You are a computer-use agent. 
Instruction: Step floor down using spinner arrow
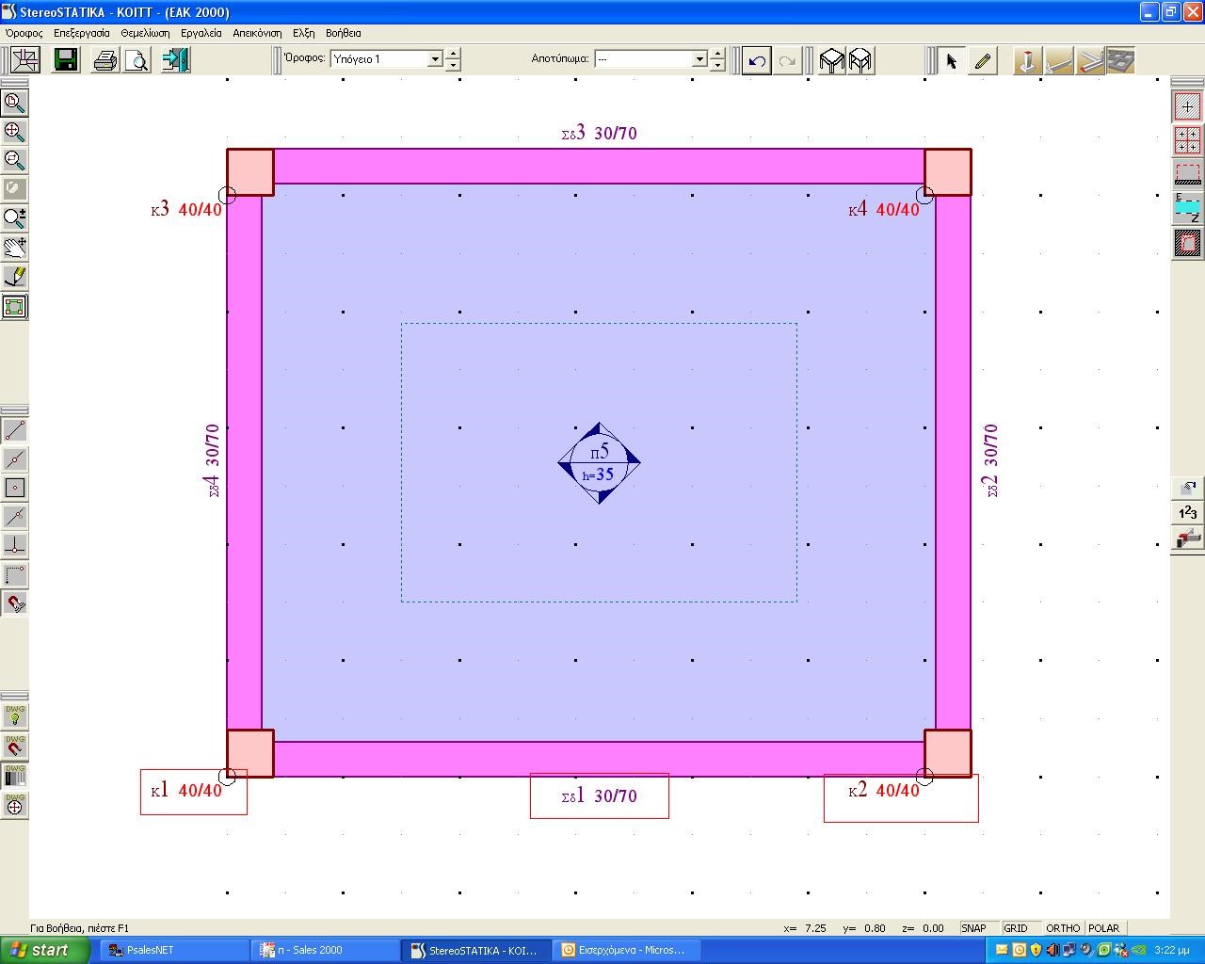(x=453, y=66)
